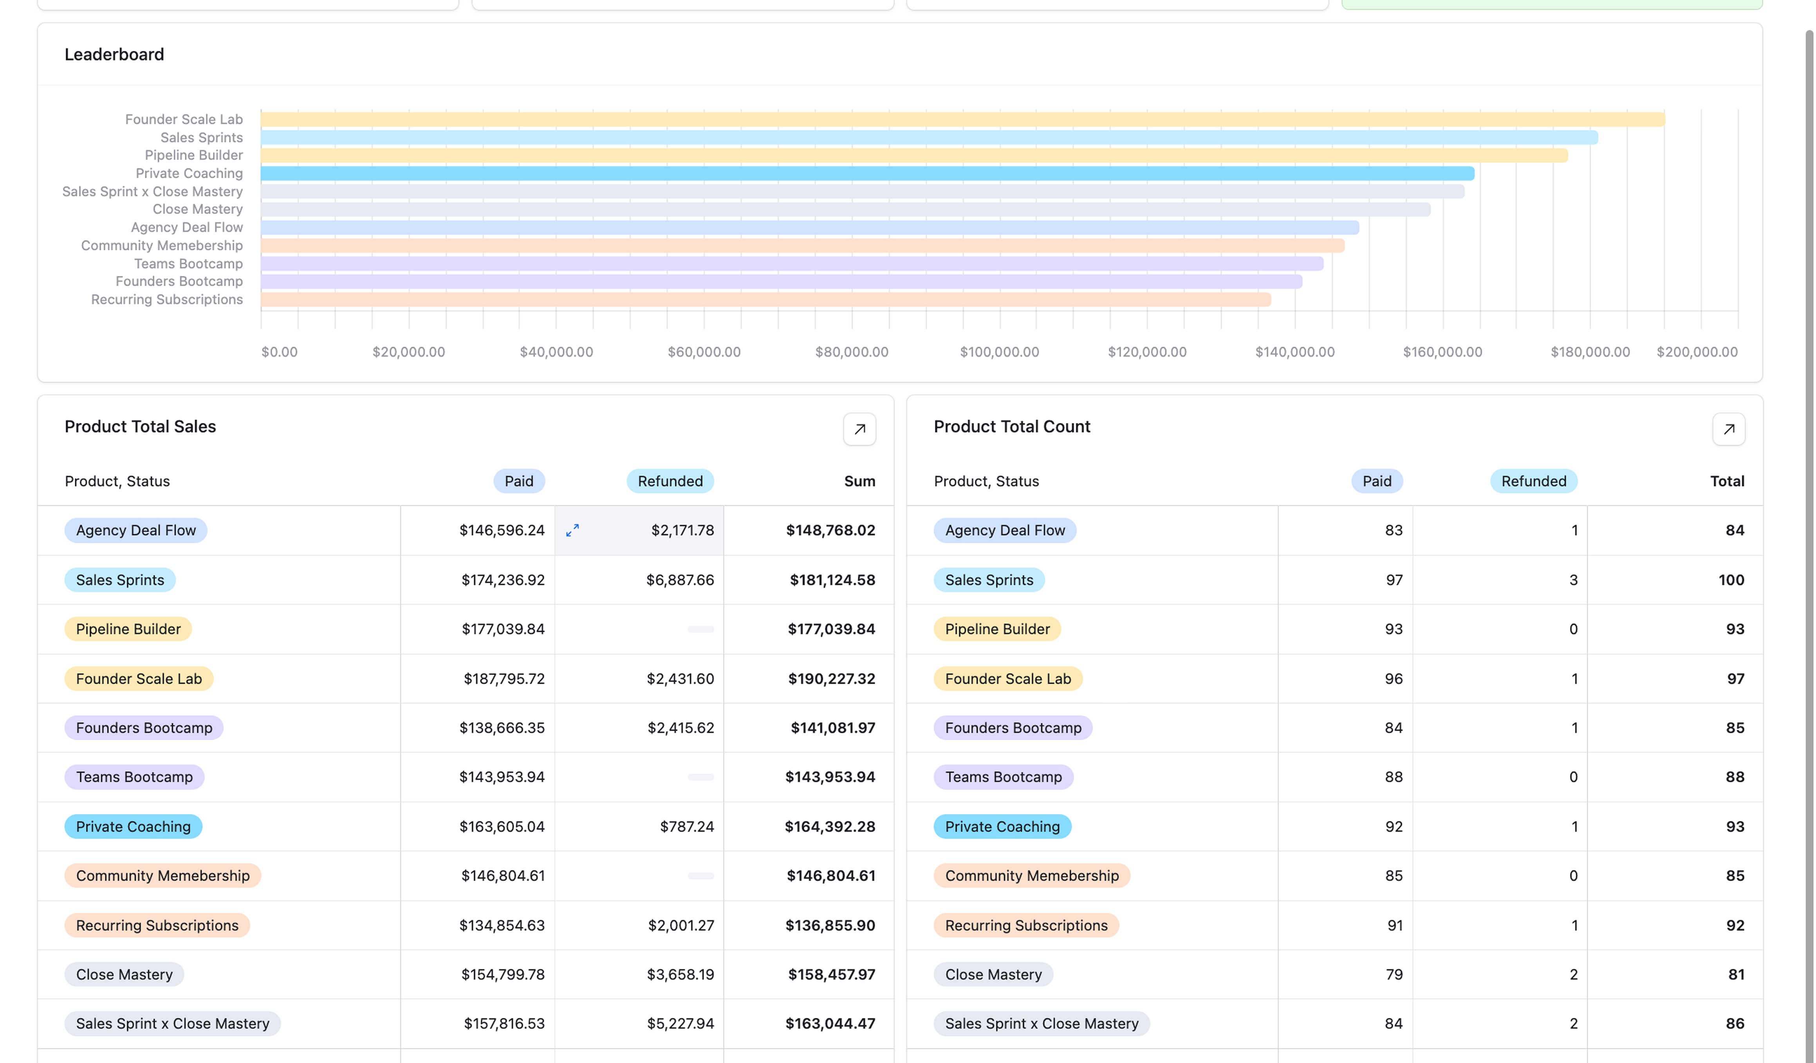Click the Founder Scale Lab bar in Leaderboard
Image resolution: width=1816 pixels, height=1063 pixels.
tap(937, 119)
